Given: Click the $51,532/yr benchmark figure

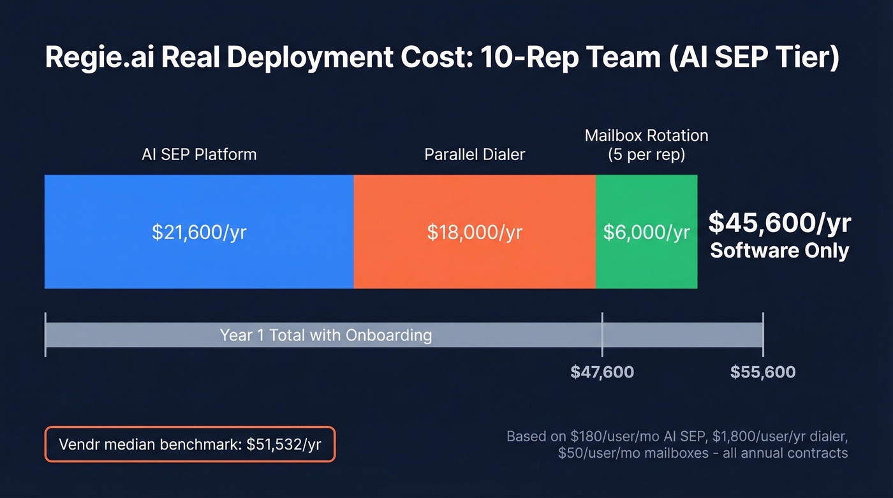Looking at the screenshot, I should click(x=283, y=444).
